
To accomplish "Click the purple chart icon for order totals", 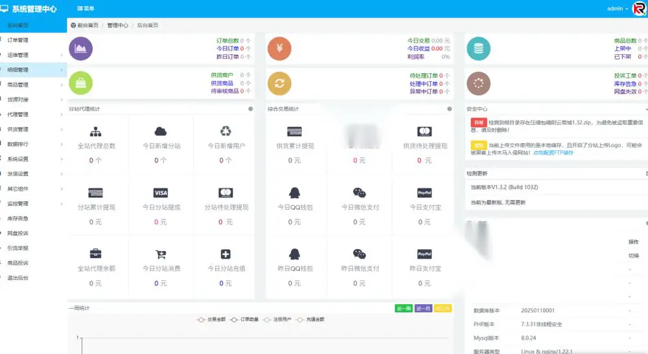I will (80, 49).
